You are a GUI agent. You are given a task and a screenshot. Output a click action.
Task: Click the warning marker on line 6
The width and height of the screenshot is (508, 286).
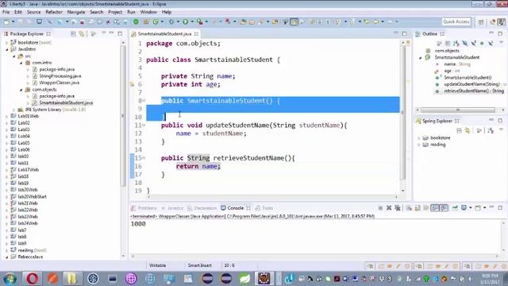133,84
